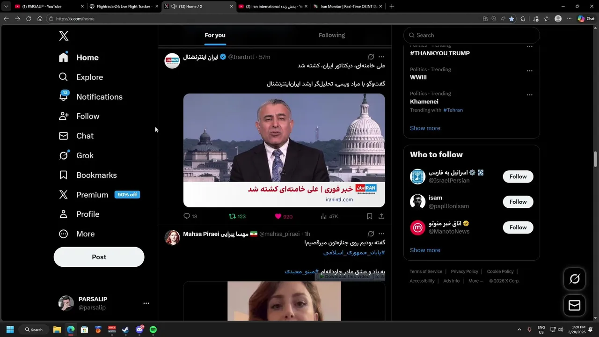Viewport: 599px width, 337px height.
Task: Open More menu in sidebar
Action: pyautogui.click(x=77, y=234)
